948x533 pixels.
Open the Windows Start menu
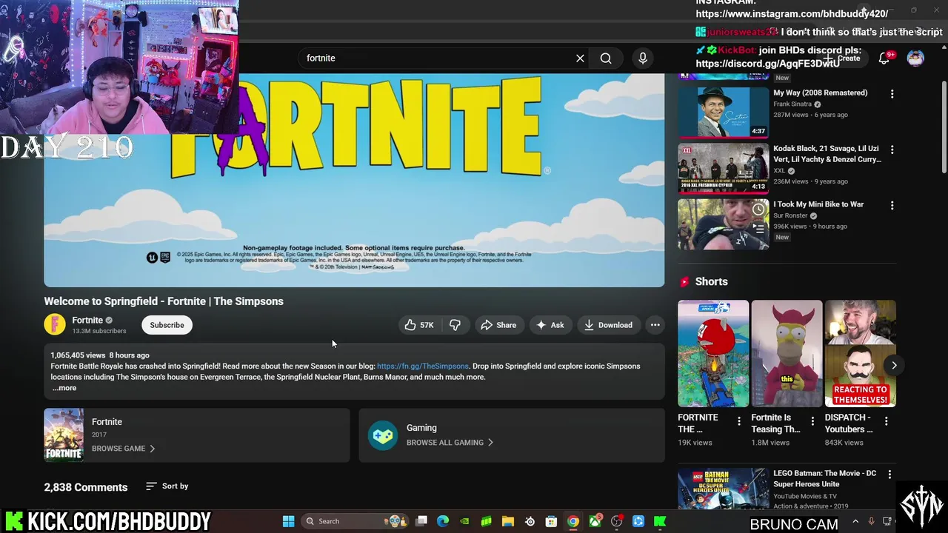(288, 521)
